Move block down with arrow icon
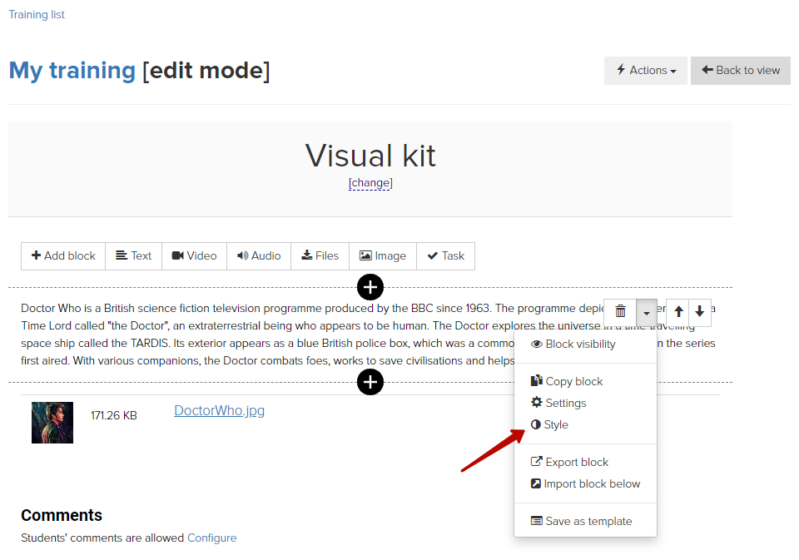 (700, 311)
